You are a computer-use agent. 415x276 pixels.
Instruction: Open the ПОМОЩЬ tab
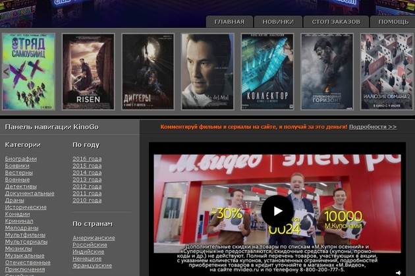click(393, 22)
